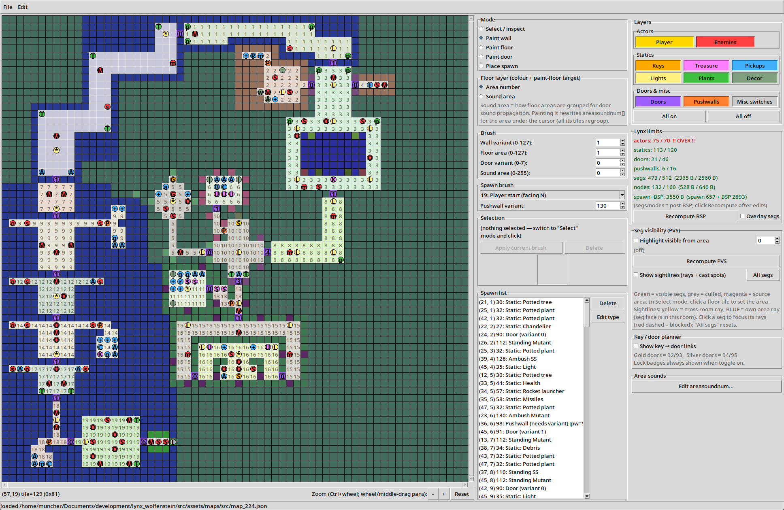
Task: Click Edit areasoundnum button
Action: coord(706,386)
